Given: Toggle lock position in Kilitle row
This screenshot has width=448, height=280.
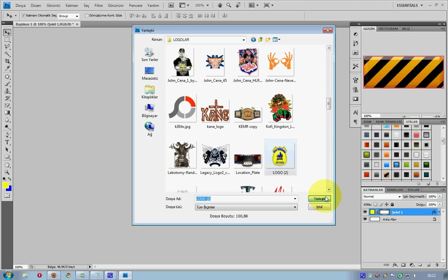Looking at the screenshot, I should (x=387, y=204).
